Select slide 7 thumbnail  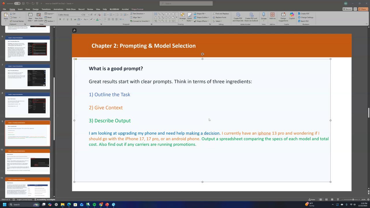click(x=27, y=77)
